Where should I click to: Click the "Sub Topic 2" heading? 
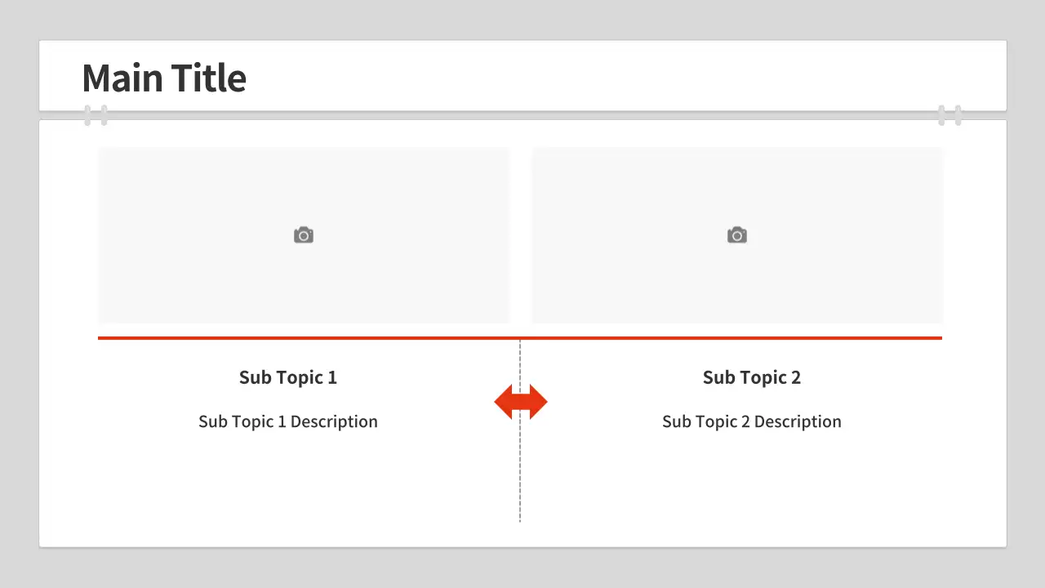(752, 377)
